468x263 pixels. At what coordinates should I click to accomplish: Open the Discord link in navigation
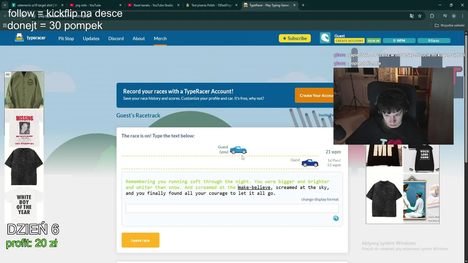click(116, 38)
